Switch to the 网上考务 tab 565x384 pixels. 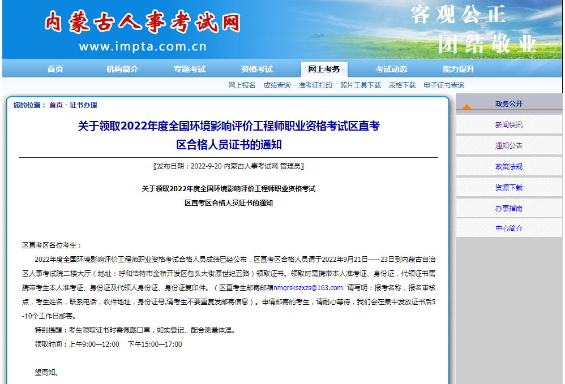click(x=324, y=69)
